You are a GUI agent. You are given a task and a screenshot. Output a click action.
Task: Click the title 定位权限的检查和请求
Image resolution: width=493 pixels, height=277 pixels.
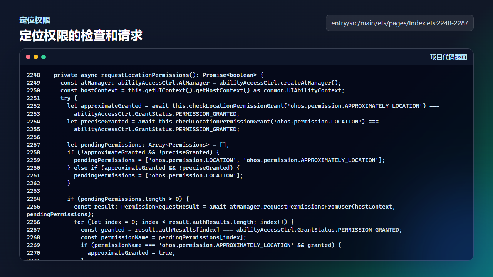[x=81, y=35]
